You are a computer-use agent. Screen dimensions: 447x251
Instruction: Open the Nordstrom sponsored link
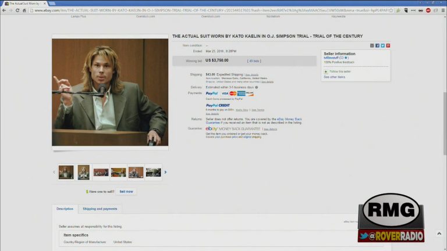(x=273, y=16)
